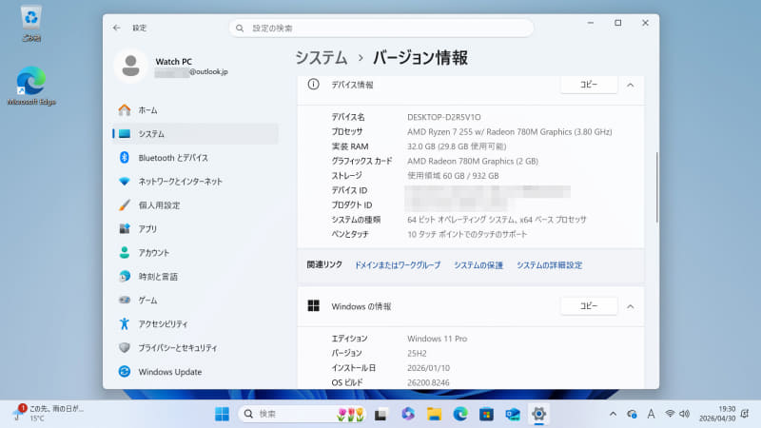The width and height of the screenshot is (761, 428).
Task: Open Outlook from the taskbar
Action: click(x=513, y=414)
